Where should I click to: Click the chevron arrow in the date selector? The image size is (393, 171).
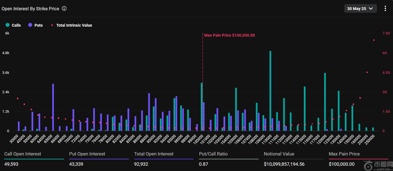pyautogui.click(x=371, y=9)
